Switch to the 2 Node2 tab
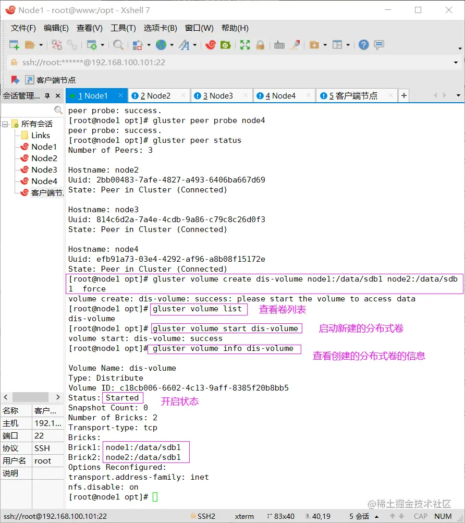The image size is (465, 523). (159, 96)
